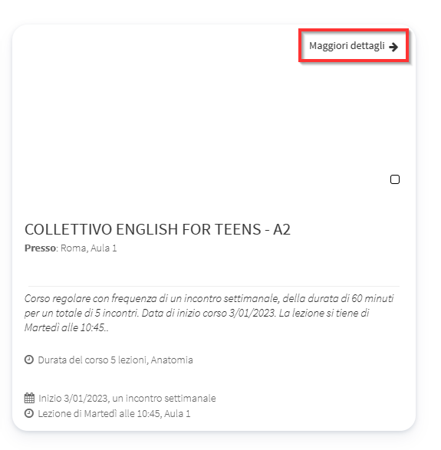Click the title COLLETTIVO ENGLISH FOR TEENS - A2
Viewport: 441px width, 450px height.
[157, 229]
